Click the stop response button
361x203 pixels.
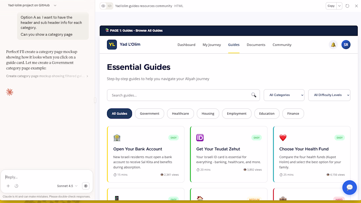coord(86,186)
